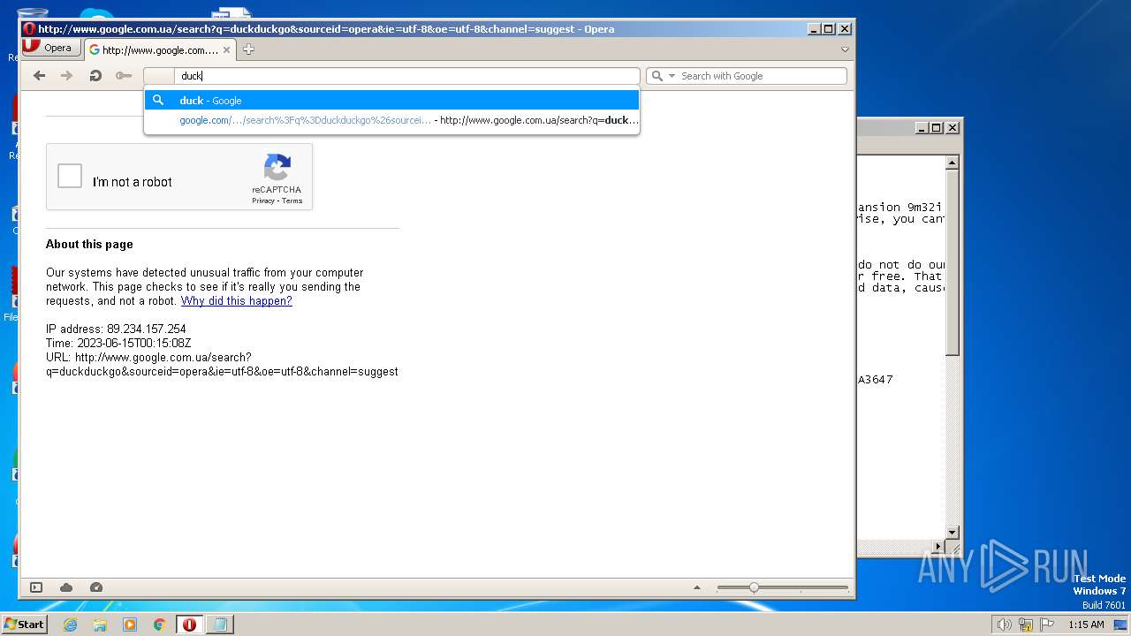Open the Action Center flag icon
The image size is (1131, 636).
(1047, 625)
